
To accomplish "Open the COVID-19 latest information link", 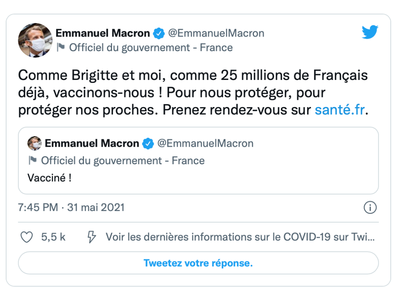I will pos(240,237).
